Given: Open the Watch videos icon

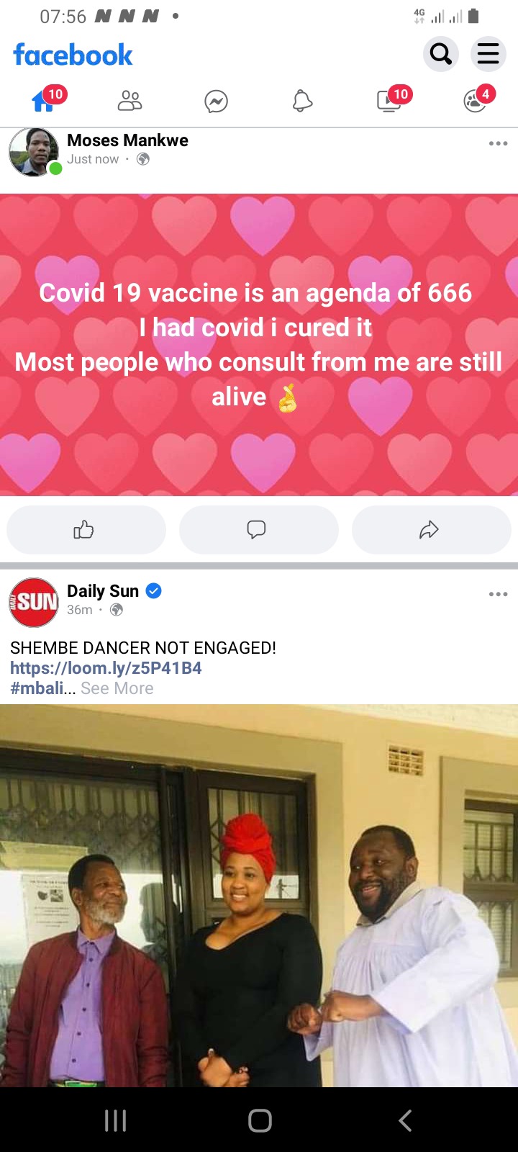Looking at the screenshot, I should pyautogui.click(x=389, y=102).
